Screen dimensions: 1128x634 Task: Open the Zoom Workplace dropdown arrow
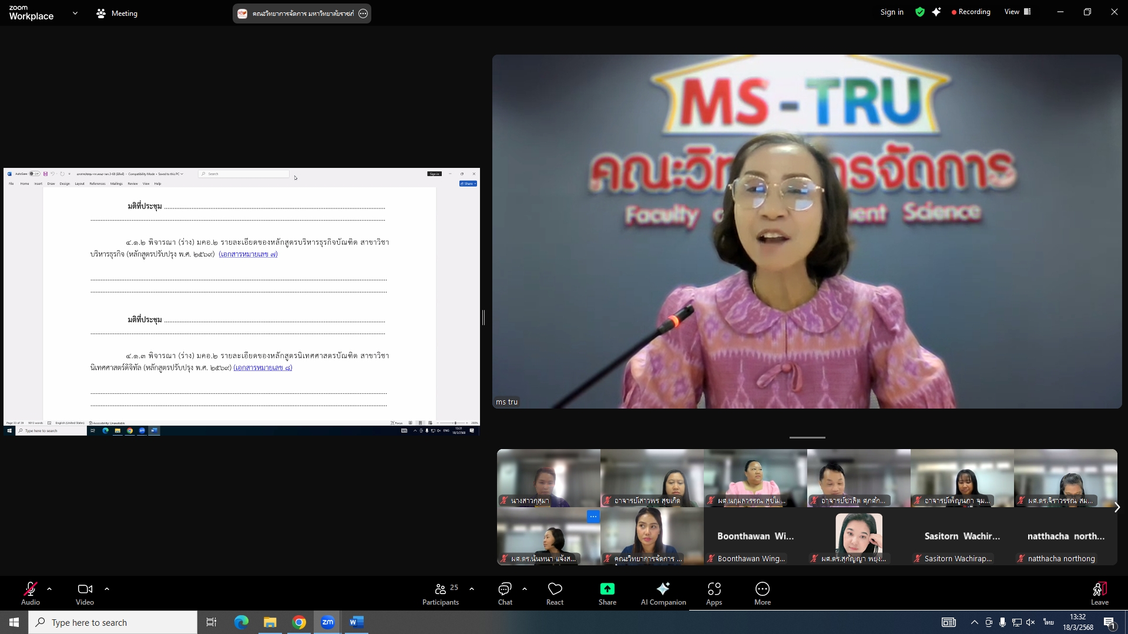pyautogui.click(x=75, y=13)
